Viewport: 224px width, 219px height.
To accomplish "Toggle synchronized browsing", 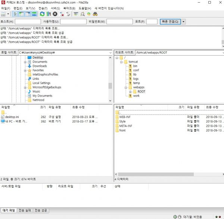I will coord(89,14).
